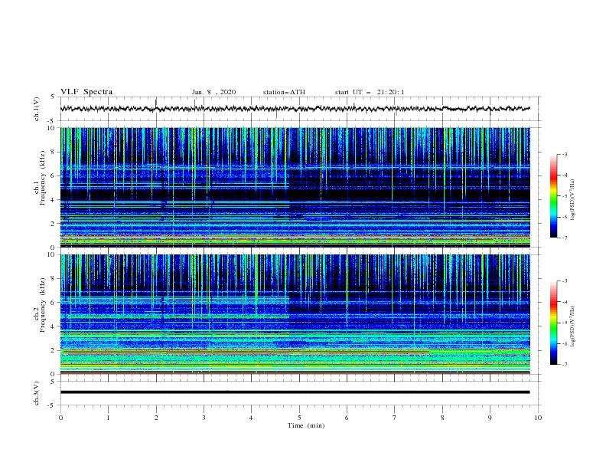Screen dimensions: 606x469
Task: Click the ch.1 log(PSD) color bar caption
Action: pyautogui.click(x=573, y=200)
